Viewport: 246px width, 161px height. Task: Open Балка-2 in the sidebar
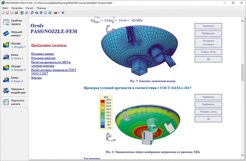(14, 79)
